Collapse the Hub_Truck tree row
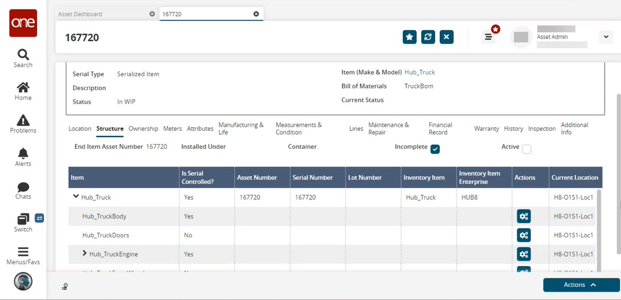 76,197
